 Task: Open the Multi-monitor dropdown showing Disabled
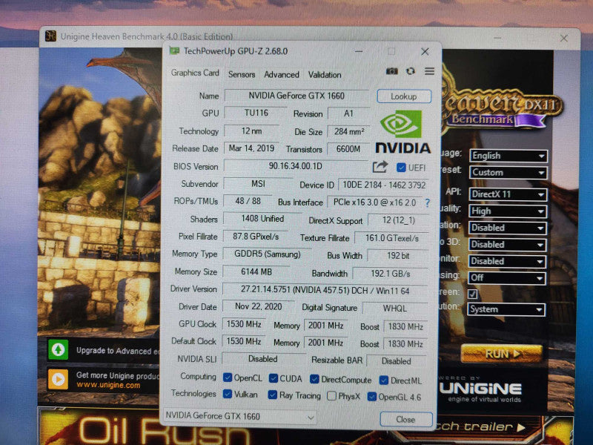tap(507, 261)
